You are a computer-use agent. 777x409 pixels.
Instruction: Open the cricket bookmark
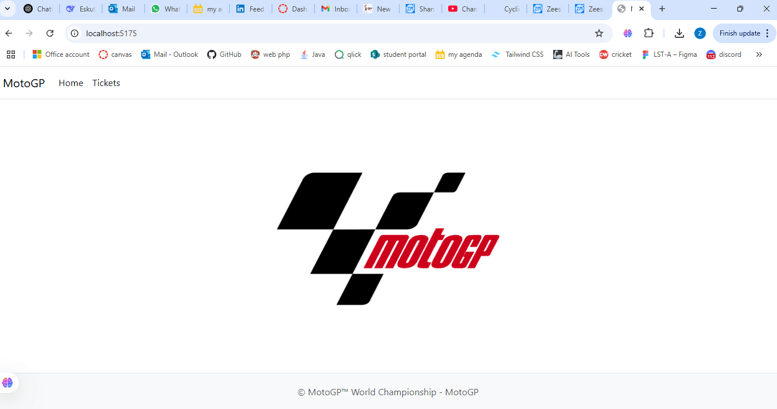(x=615, y=54)
